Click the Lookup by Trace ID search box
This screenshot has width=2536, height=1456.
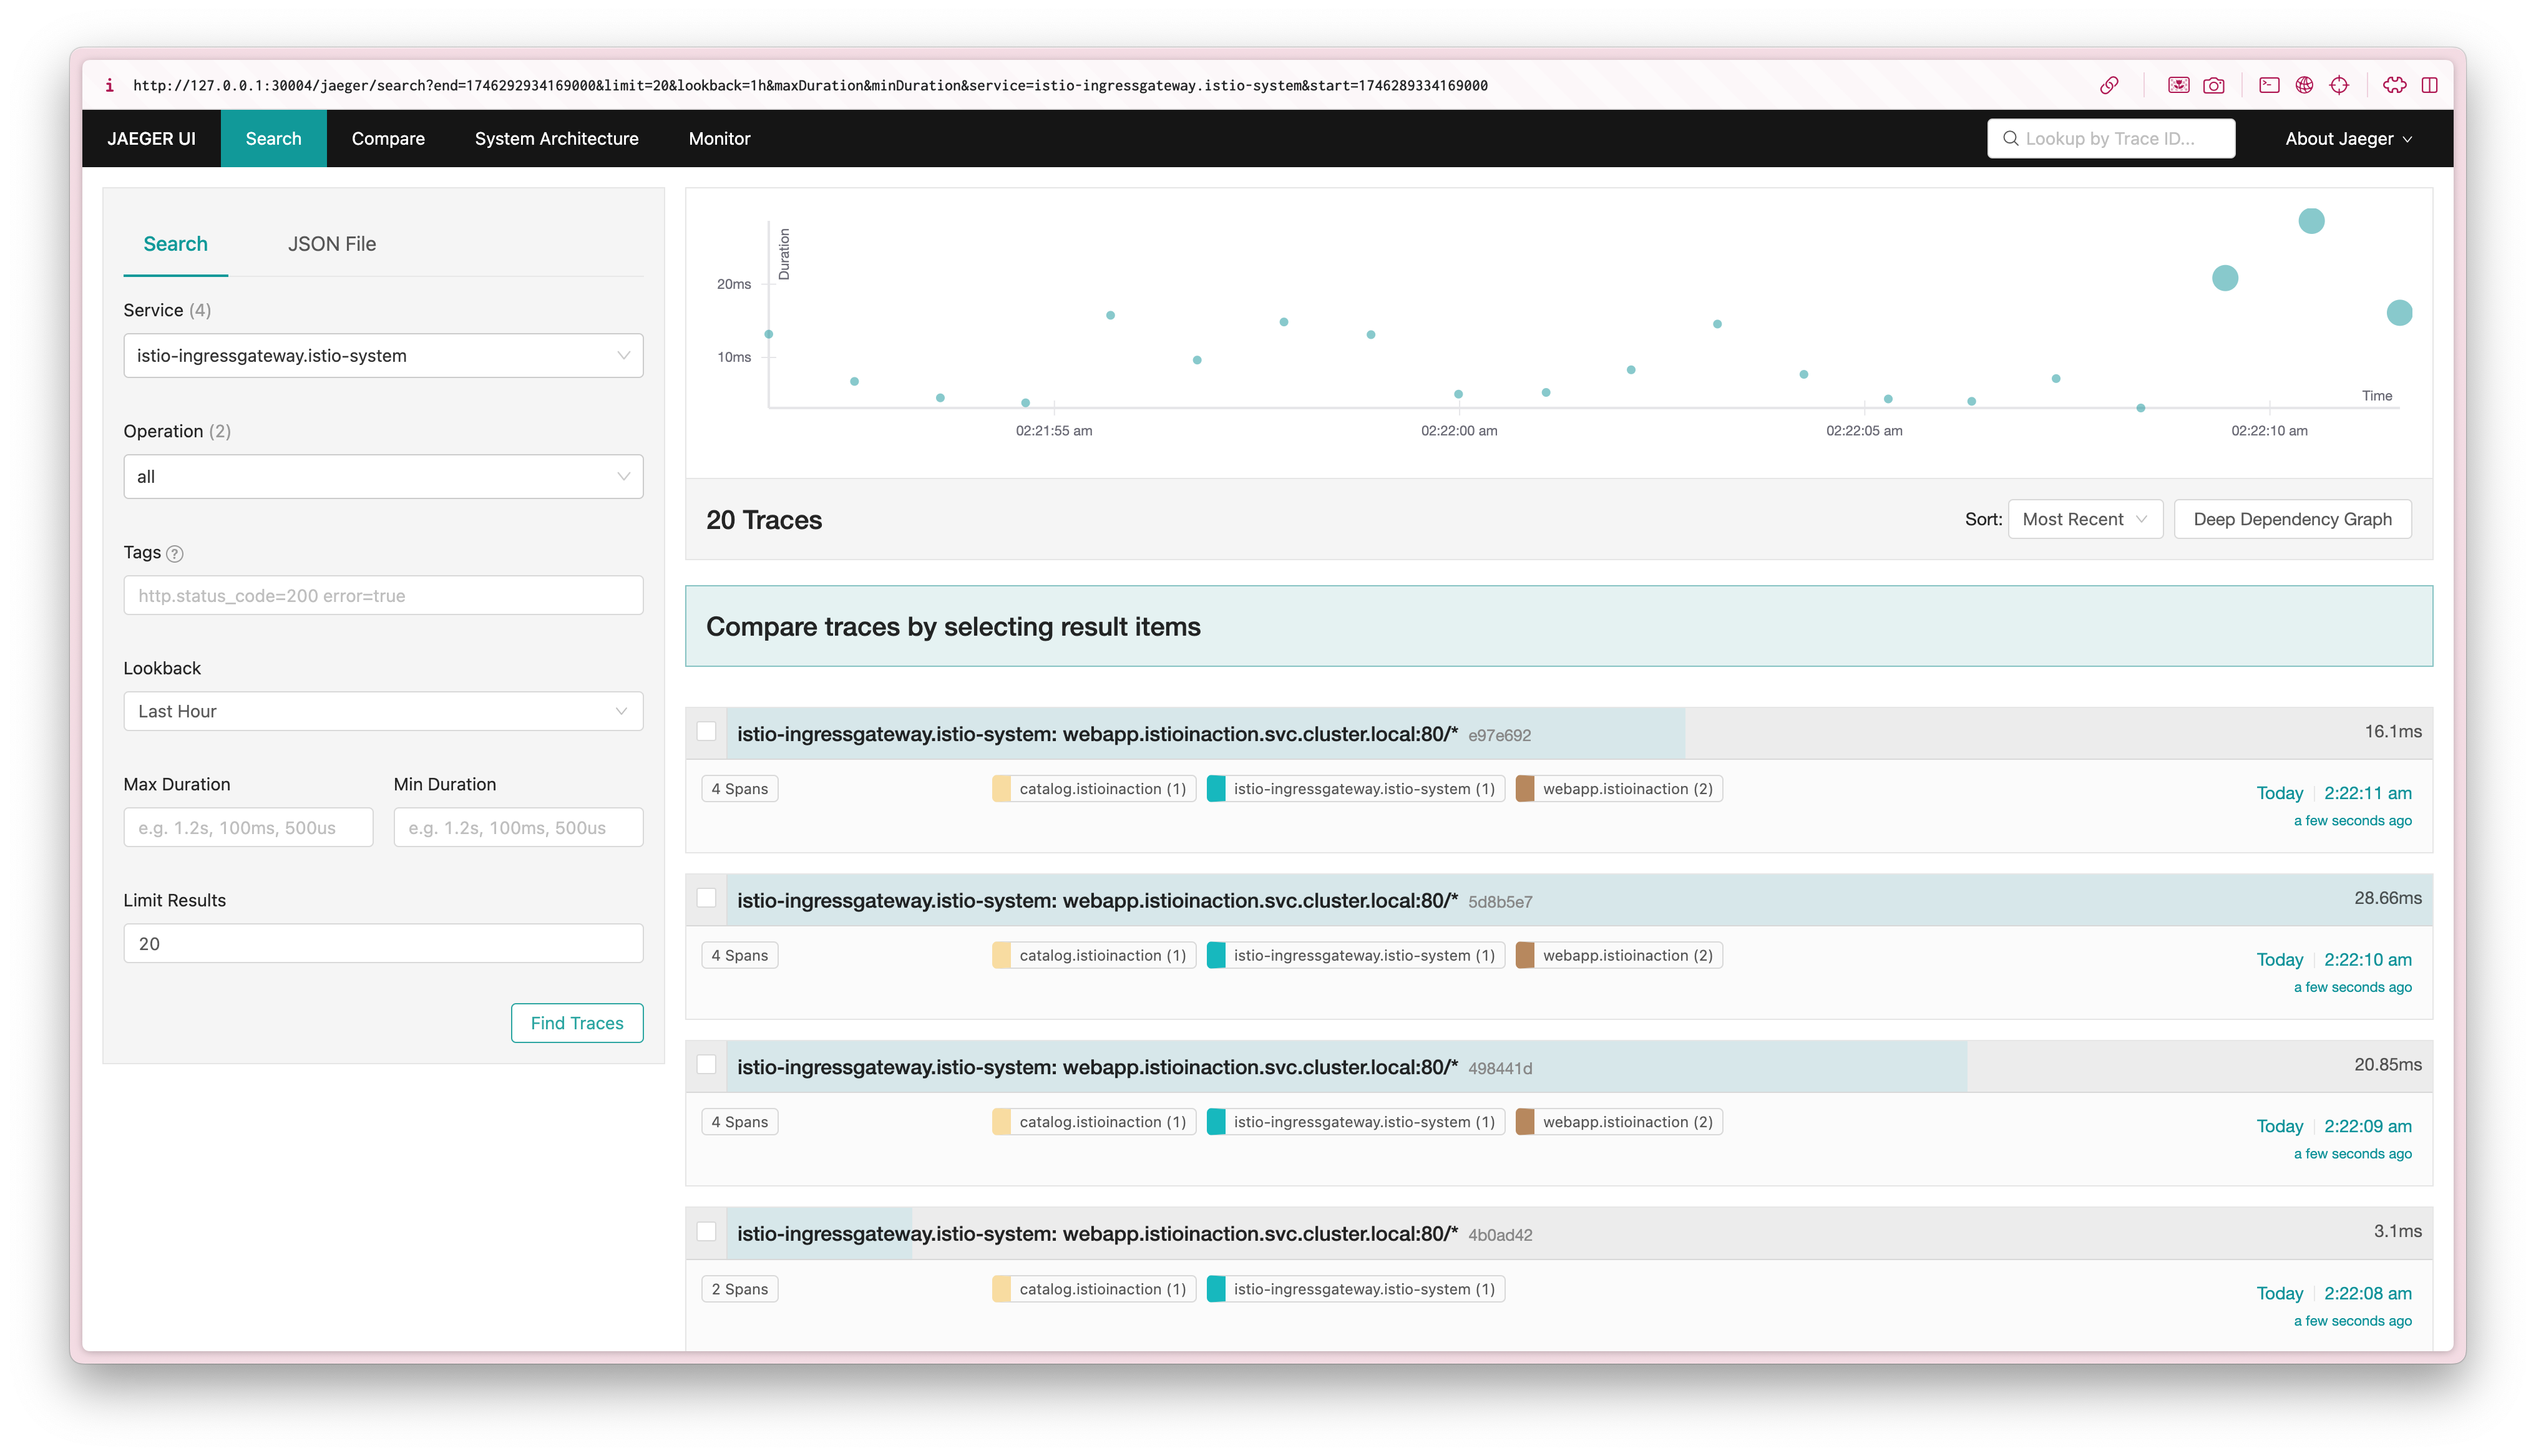(x=2111, y=138)
